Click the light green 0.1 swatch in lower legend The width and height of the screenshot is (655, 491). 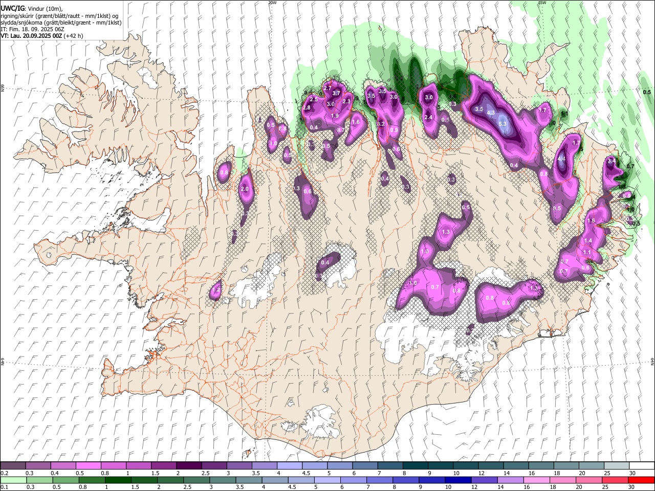13,480
